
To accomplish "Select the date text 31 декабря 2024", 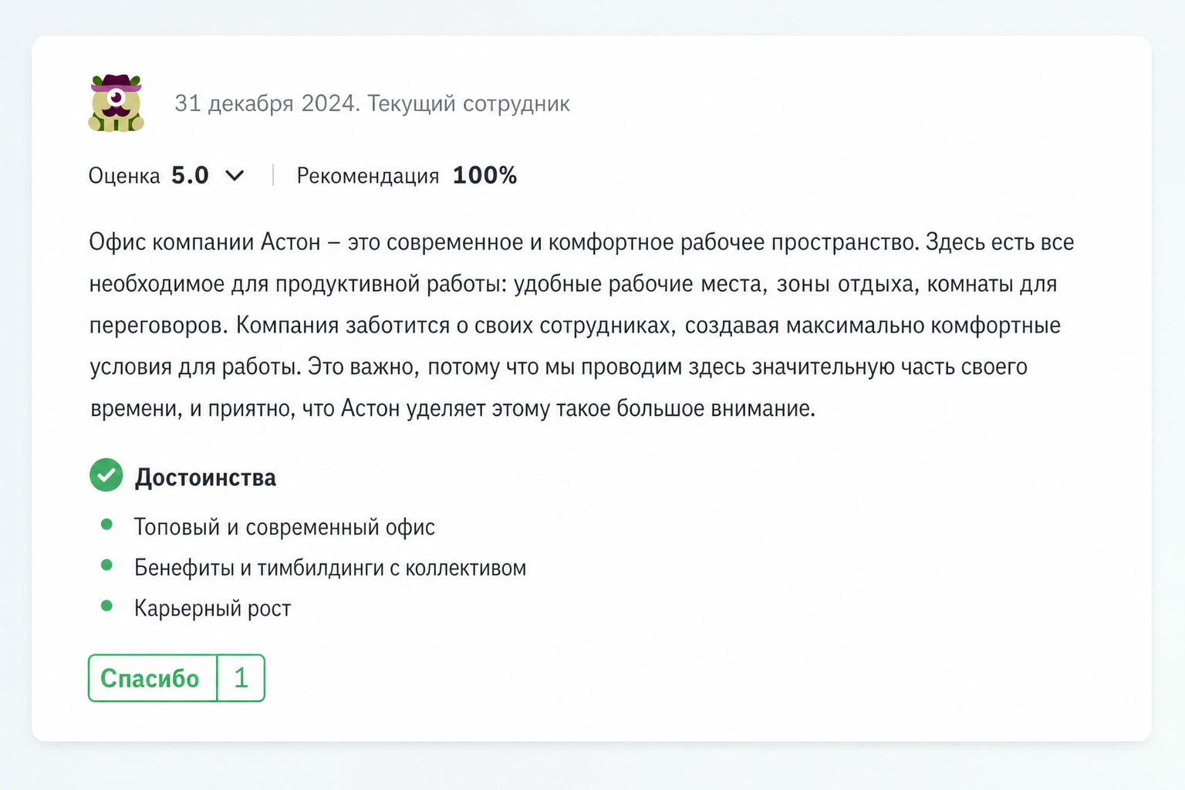I will [265, 103].
